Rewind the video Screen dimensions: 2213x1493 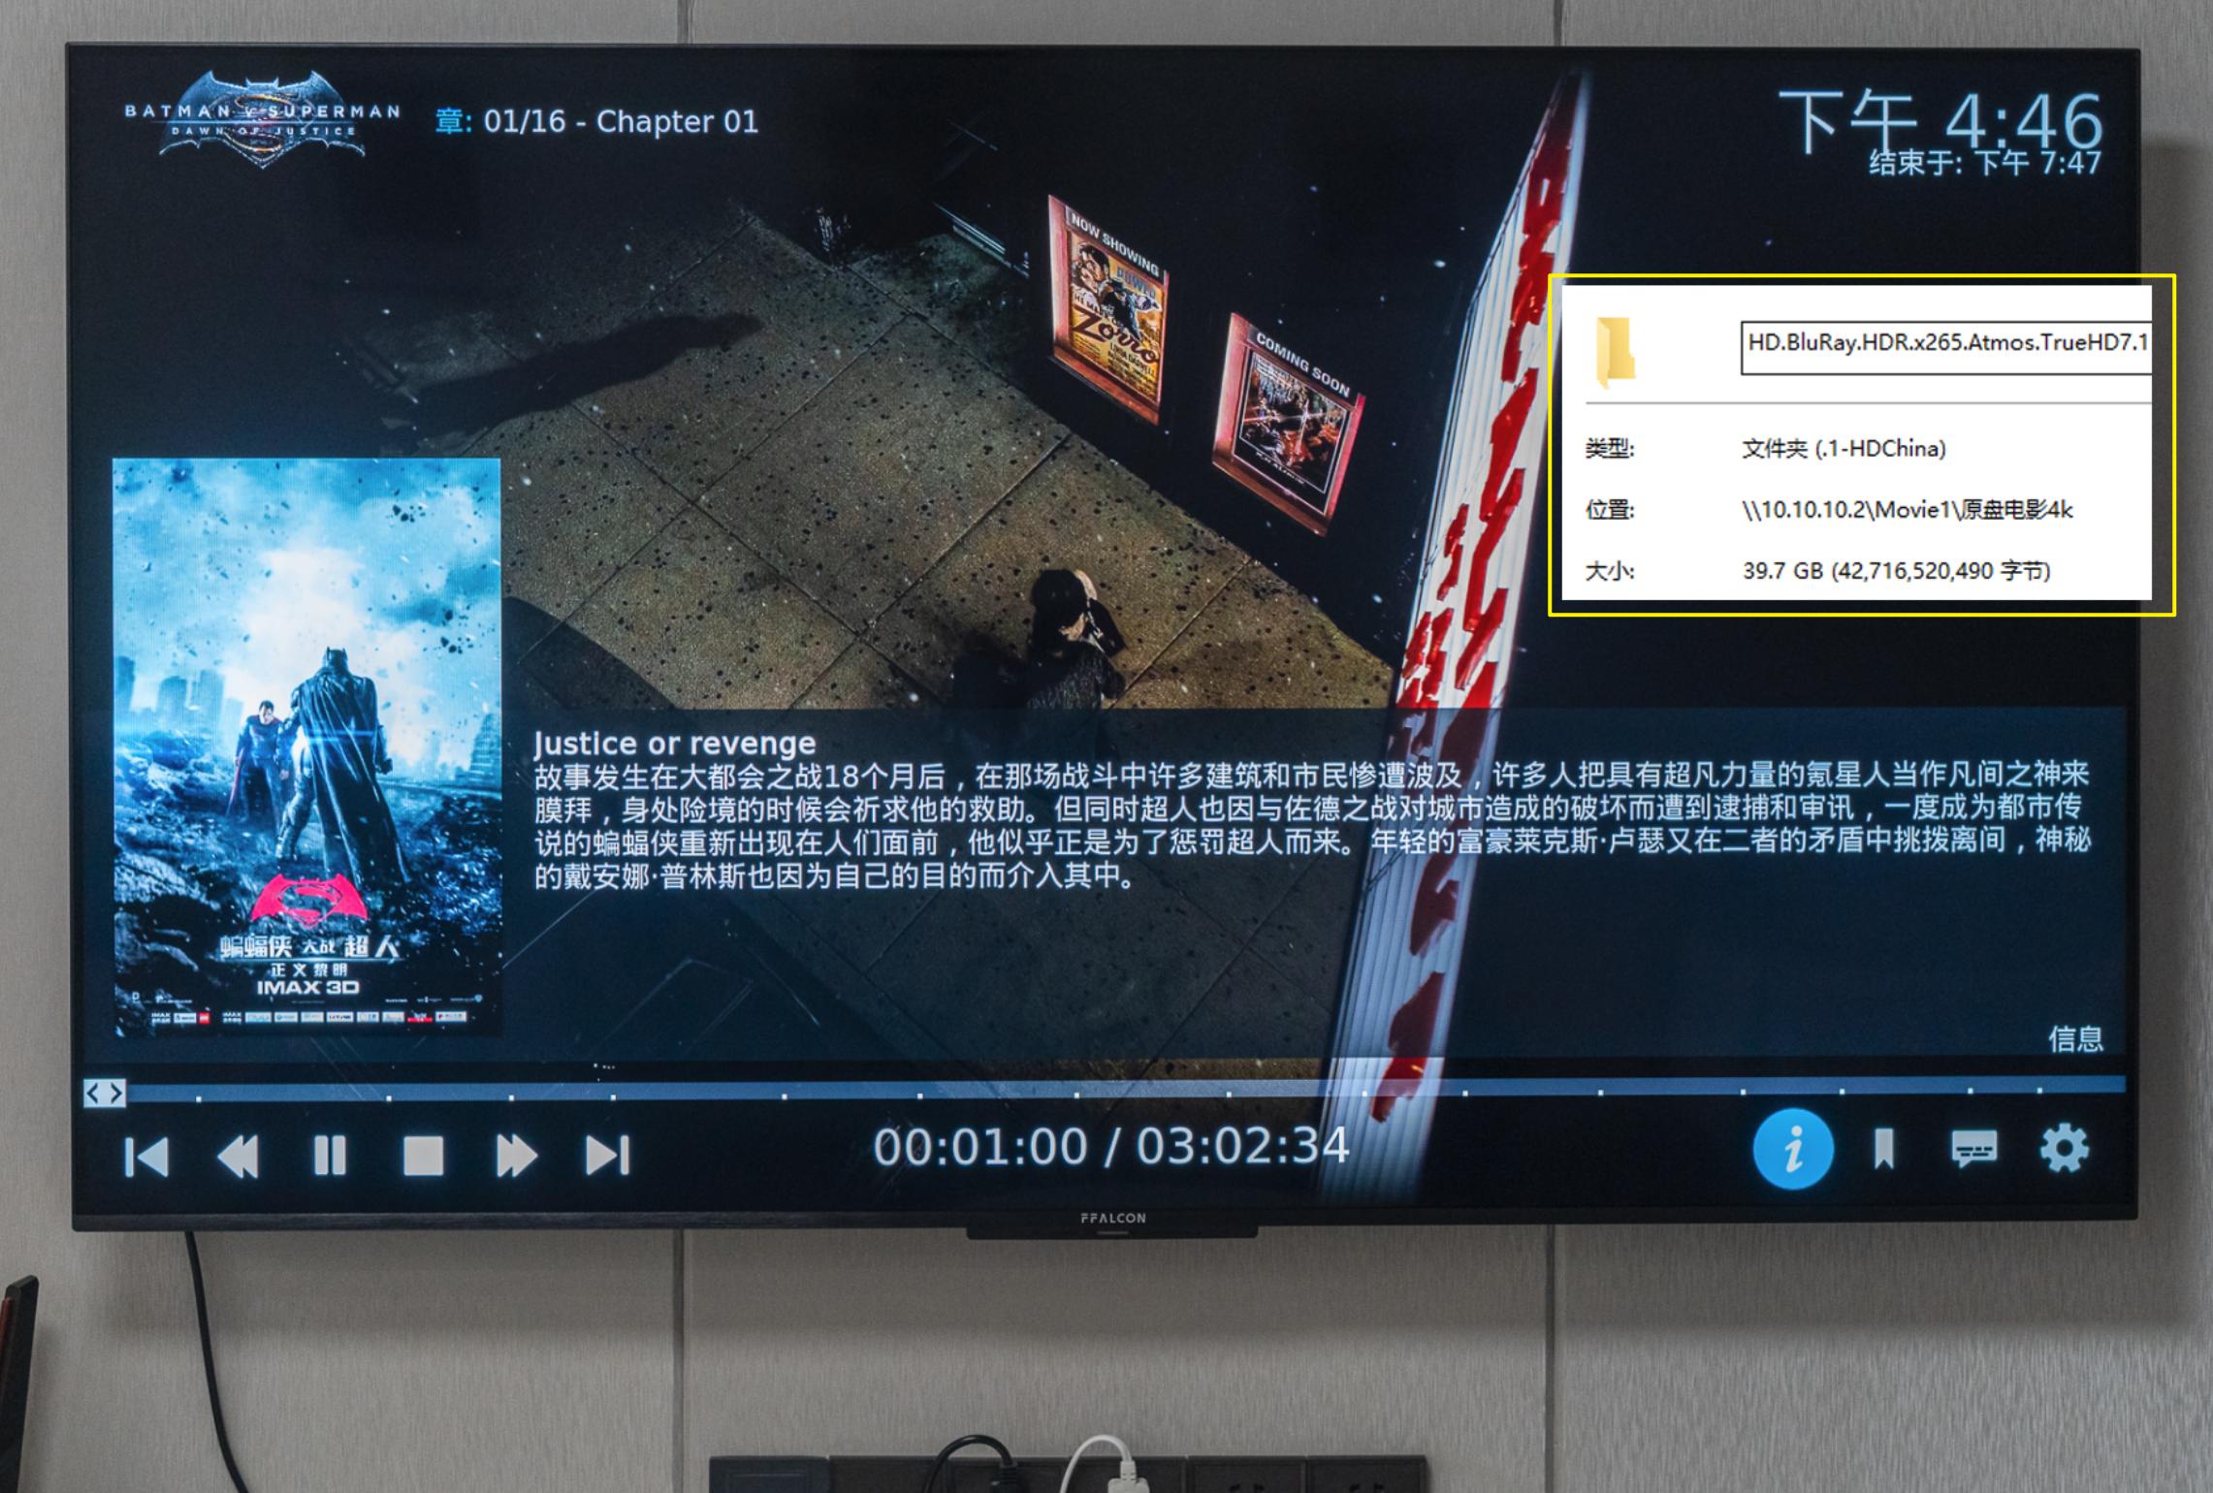click(x=238, y=1154)
